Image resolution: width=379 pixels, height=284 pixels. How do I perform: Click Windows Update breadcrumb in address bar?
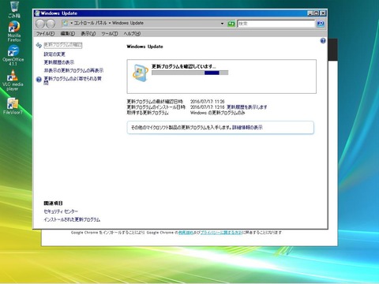tap(128, 23)
